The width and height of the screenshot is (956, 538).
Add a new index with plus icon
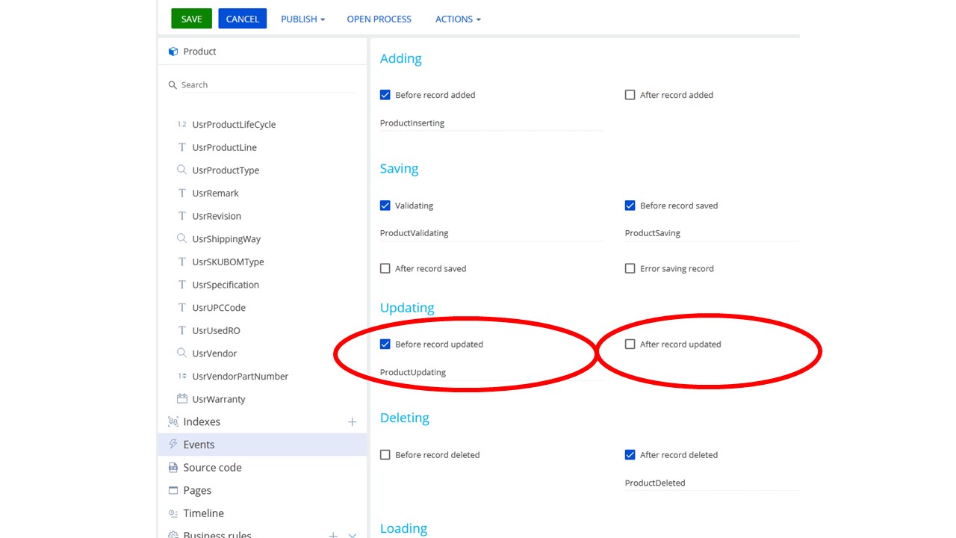click(x=353, y=422)
